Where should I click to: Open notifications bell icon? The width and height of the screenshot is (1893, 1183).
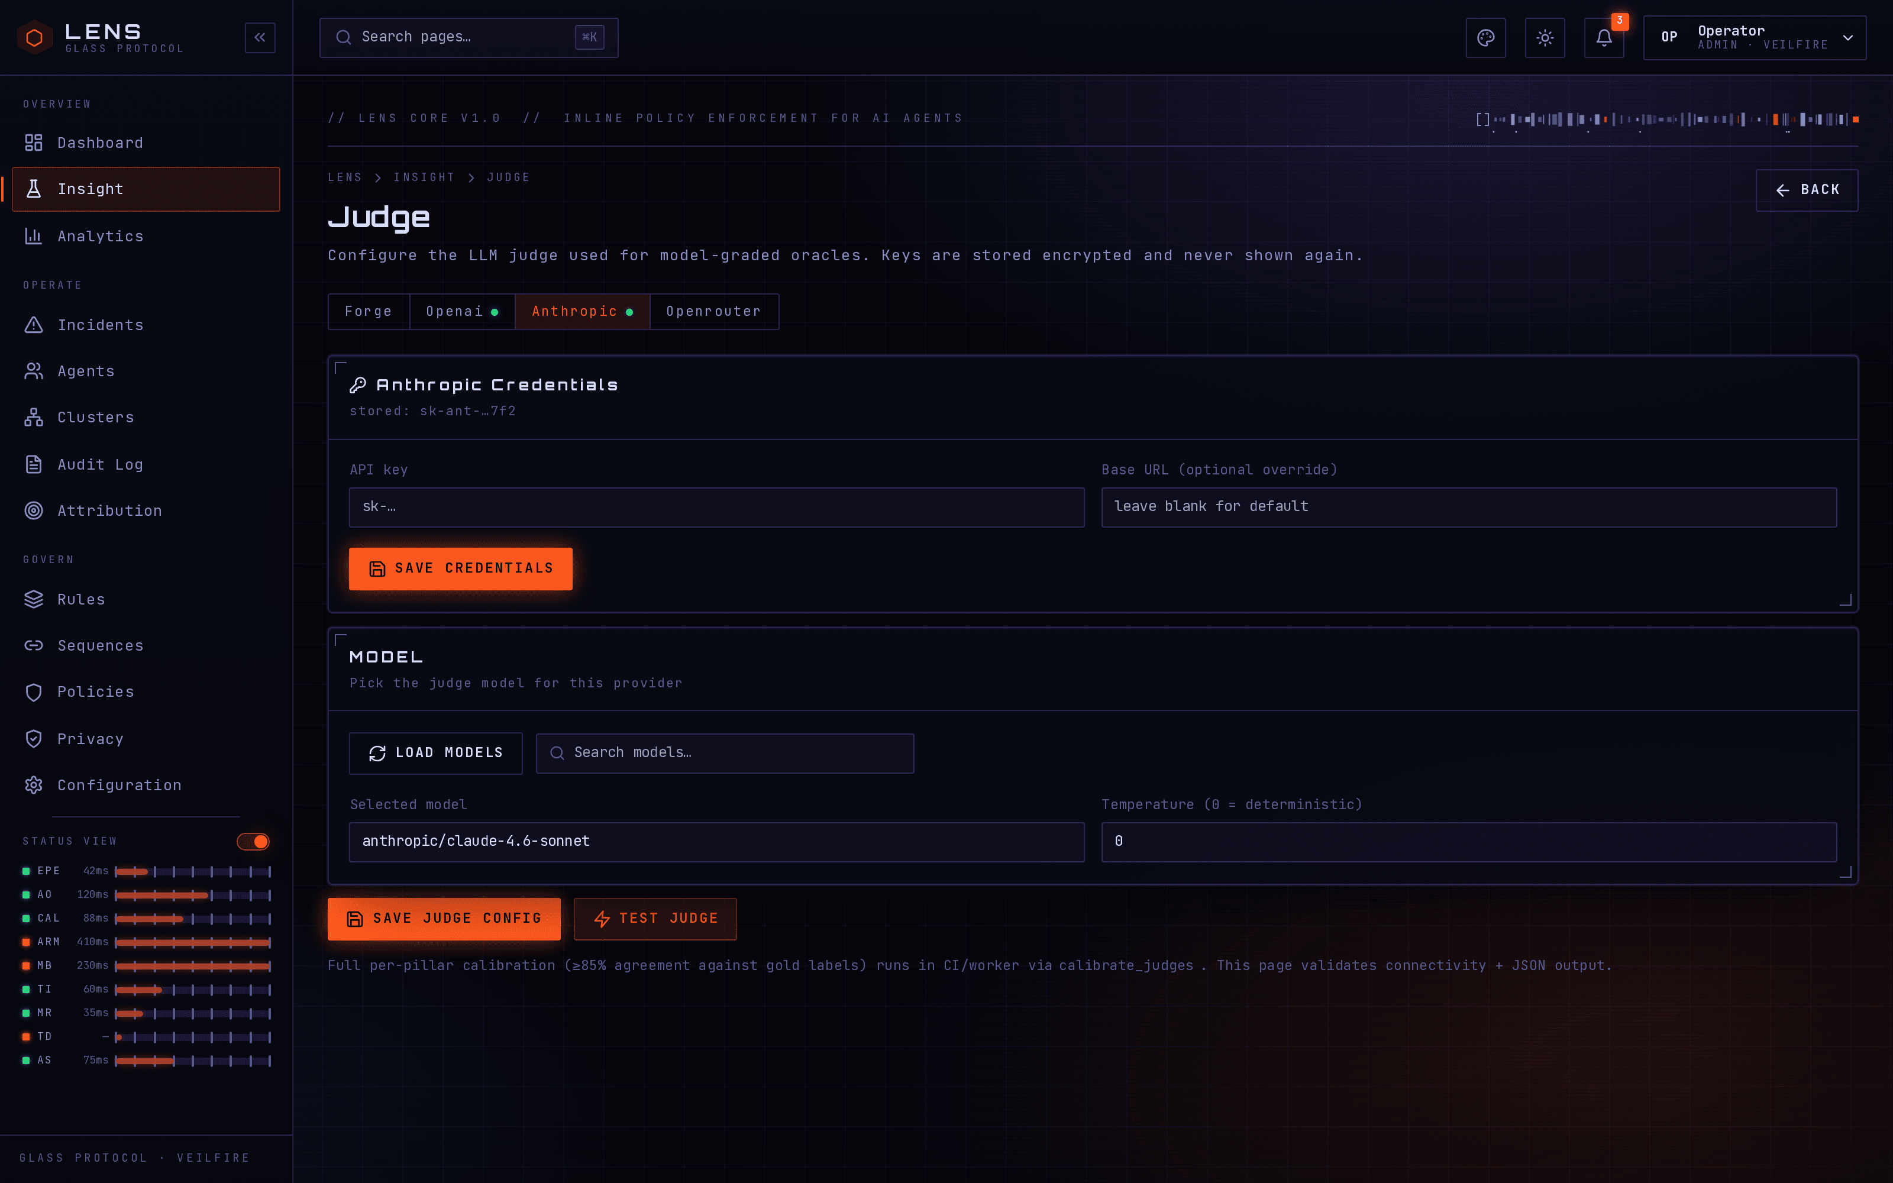1604,37
